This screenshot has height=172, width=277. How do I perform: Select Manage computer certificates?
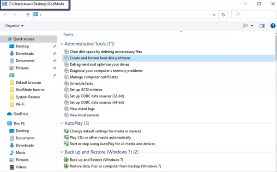coord(94,77)
